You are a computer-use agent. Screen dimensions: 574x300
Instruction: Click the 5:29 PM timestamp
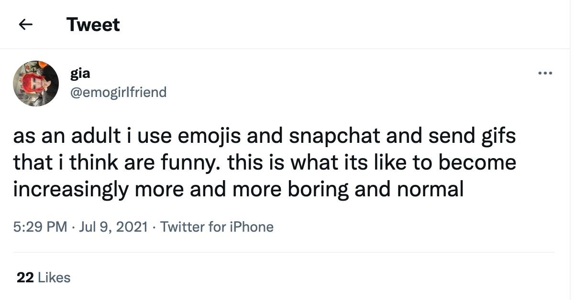(40, 226)
